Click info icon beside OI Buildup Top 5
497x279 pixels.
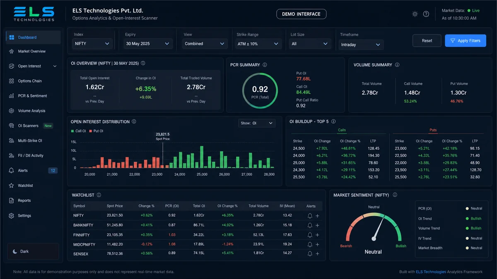[x=333, y=122]
